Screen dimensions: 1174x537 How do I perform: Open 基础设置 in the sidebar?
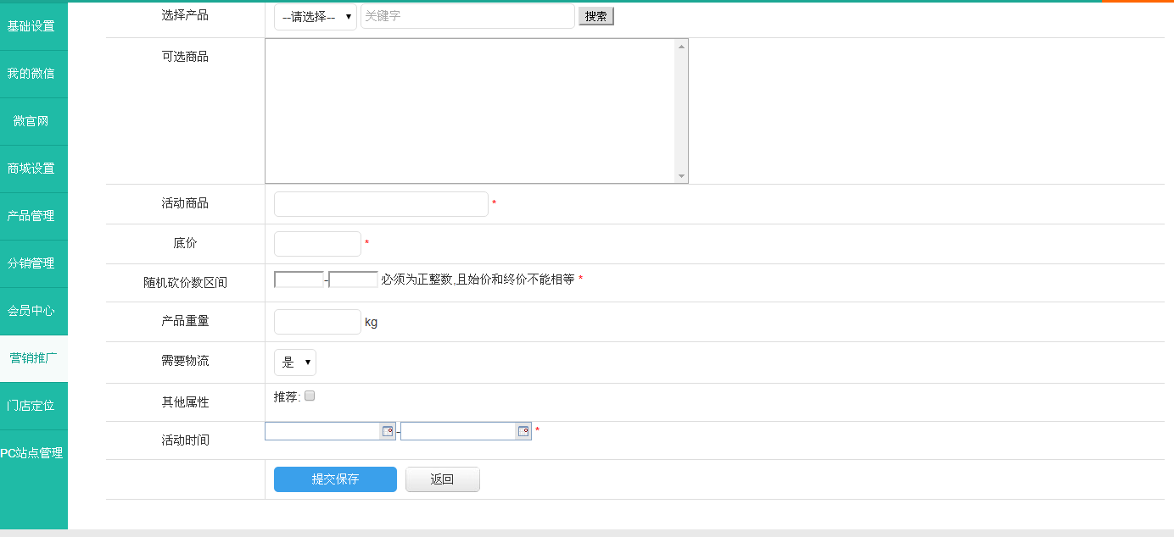pos(31,26)
